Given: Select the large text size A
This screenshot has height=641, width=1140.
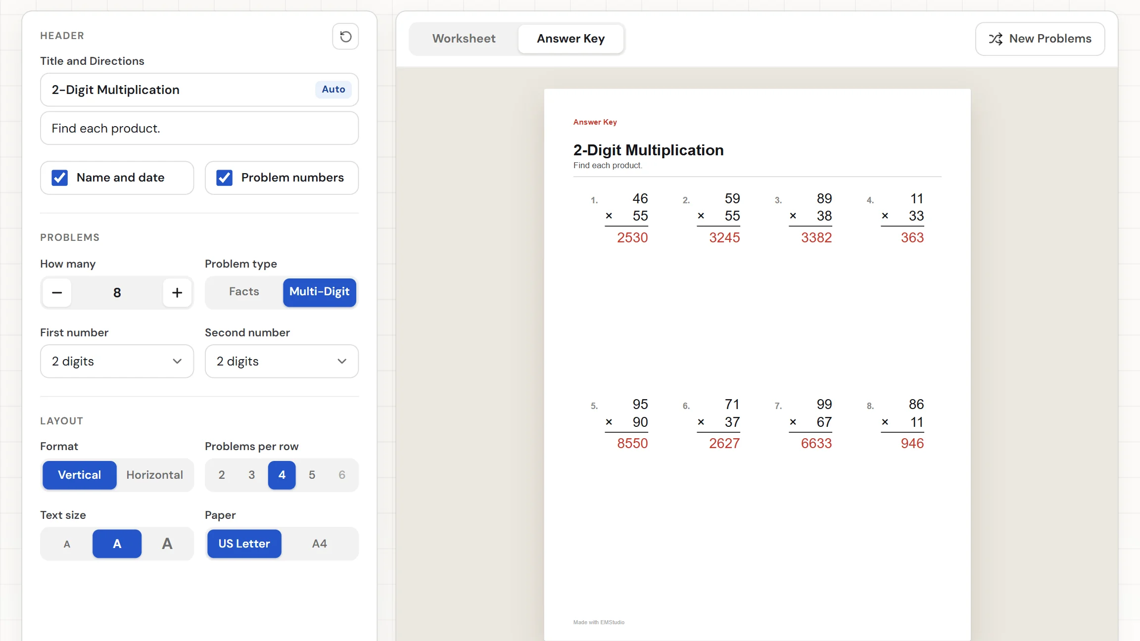Looking at the screenshot, I should (x=167, y=544).
